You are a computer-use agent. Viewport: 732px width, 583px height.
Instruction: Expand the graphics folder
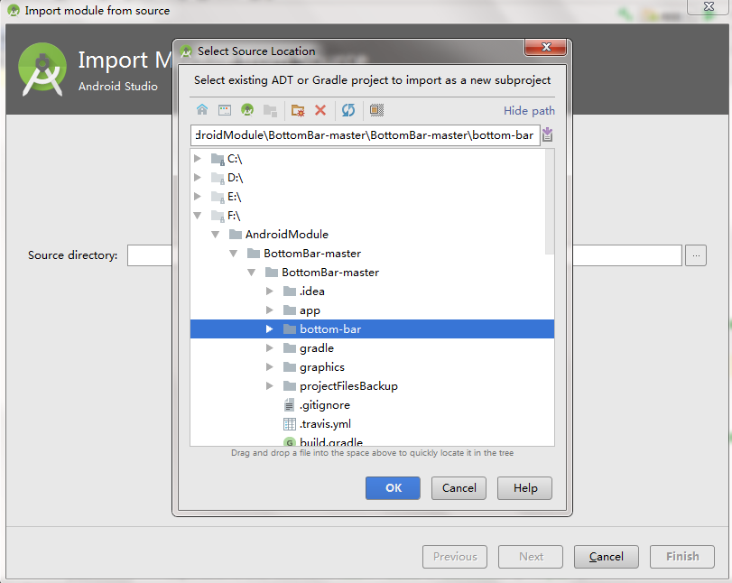click(x=269, y=367)
